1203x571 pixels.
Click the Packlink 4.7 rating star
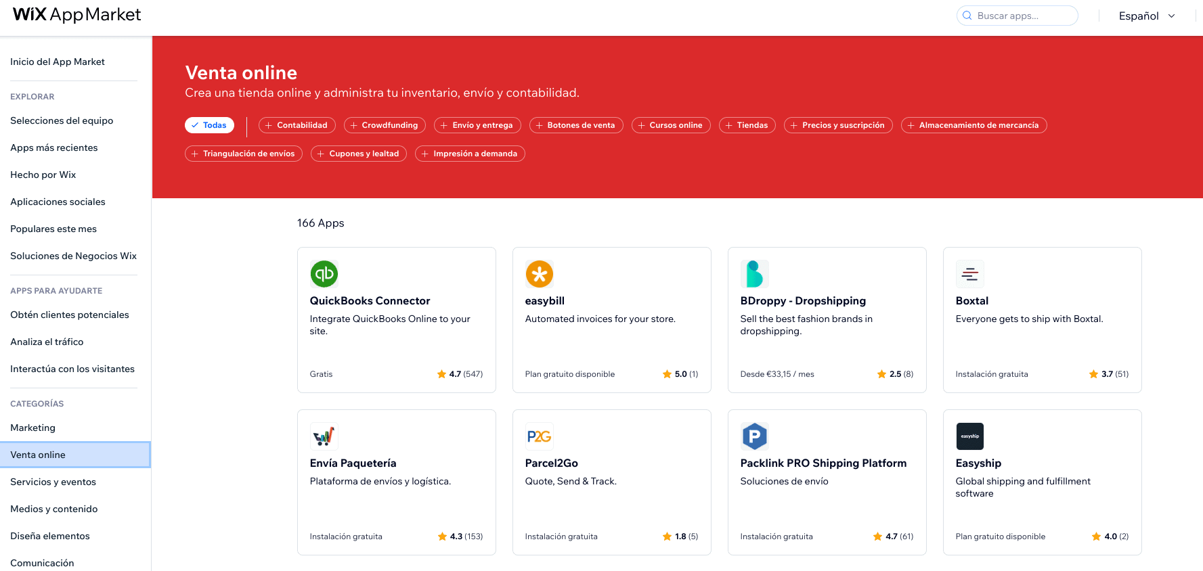877,536
